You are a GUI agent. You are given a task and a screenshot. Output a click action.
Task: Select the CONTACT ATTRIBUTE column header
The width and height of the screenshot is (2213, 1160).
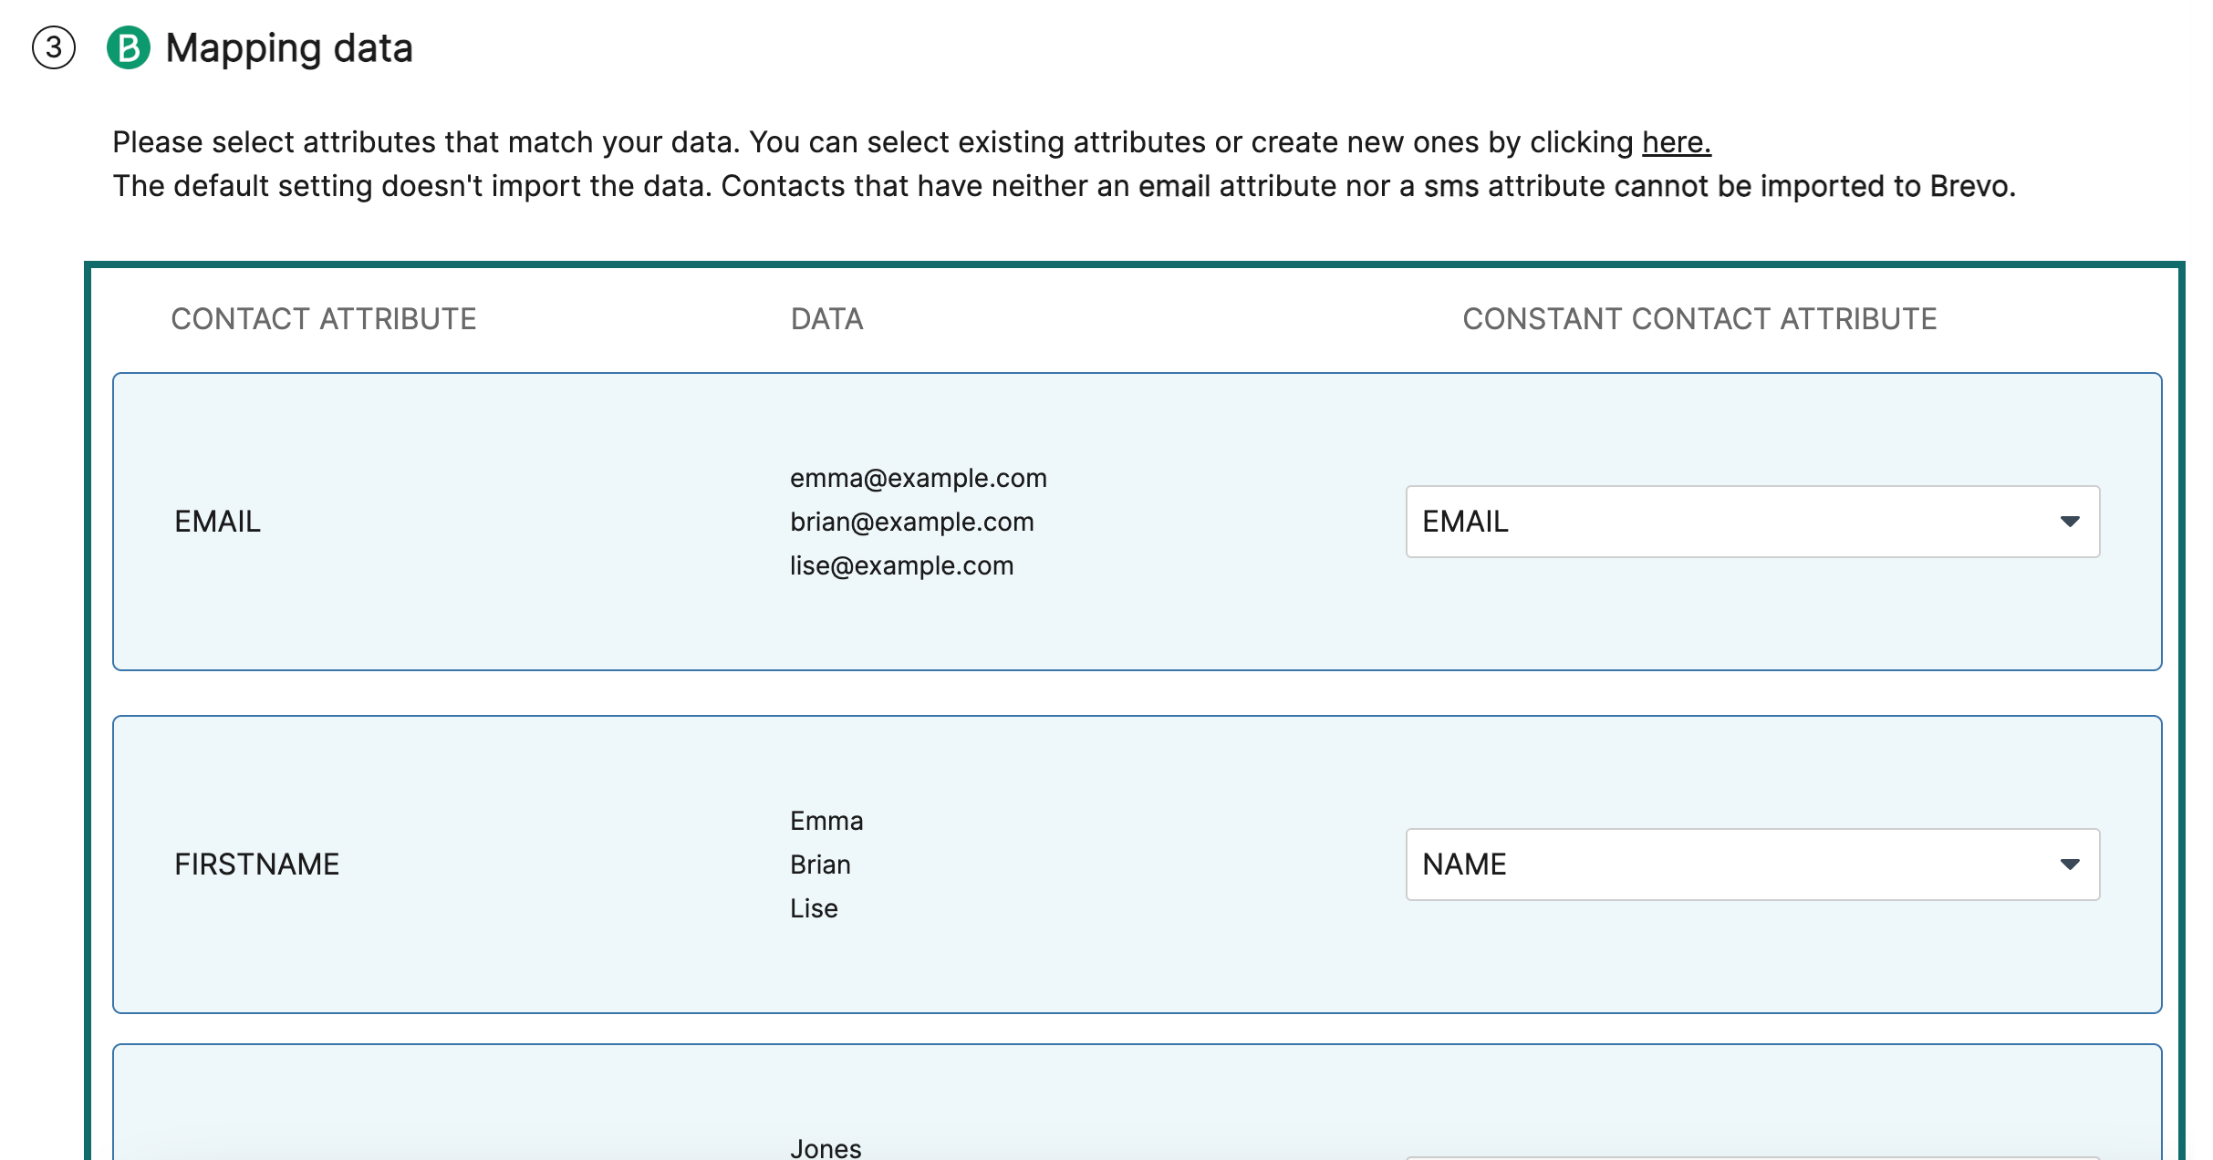[x=324, y=319]
